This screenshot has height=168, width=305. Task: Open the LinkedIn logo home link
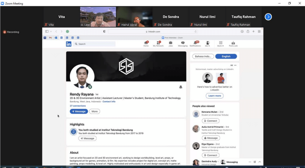coord(69,44)
